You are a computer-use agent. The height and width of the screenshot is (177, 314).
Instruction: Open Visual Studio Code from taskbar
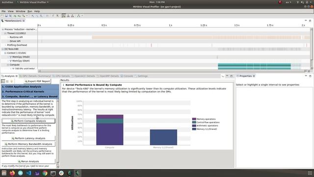pyautogui.click(x=28, y=173)
